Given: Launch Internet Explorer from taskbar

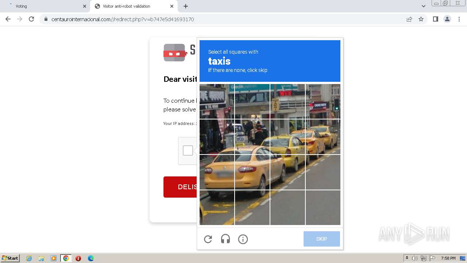Looking at the screenshot, I should click(x=29, y=258).
